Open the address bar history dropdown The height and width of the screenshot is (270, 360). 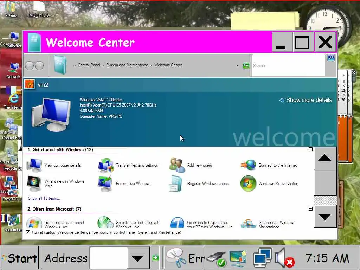coord(237,66)
